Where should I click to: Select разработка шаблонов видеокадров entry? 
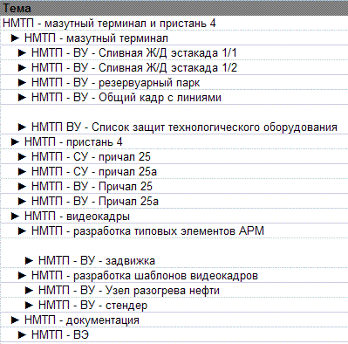(x=145, y=276)
